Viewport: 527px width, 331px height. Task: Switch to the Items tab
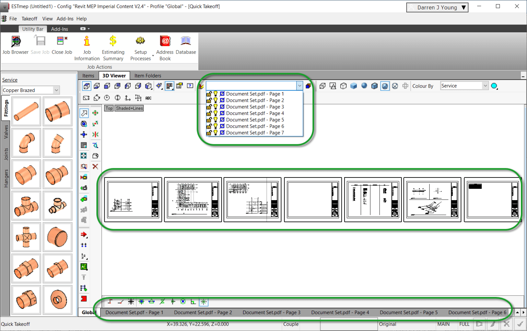tap(88, 75)
